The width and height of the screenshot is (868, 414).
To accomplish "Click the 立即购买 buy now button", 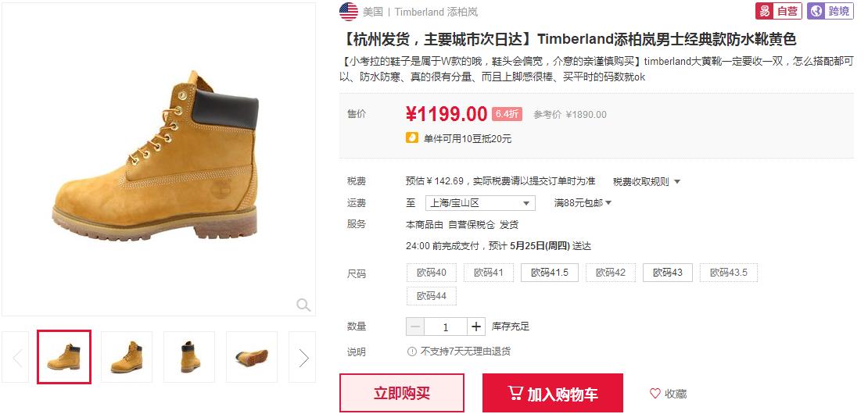I will 402,394.
